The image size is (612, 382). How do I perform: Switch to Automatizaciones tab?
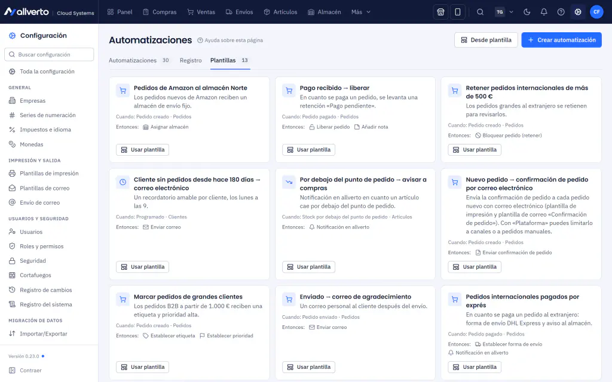pyautogui.click(x=139, y=60)
